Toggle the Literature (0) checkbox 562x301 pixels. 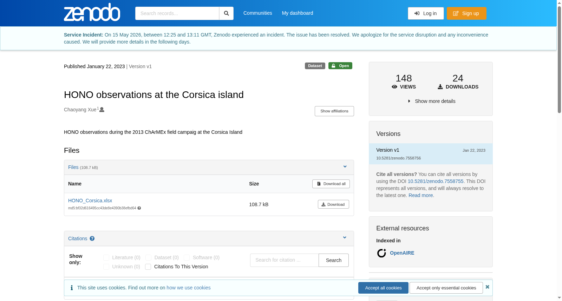coord(106,257)
